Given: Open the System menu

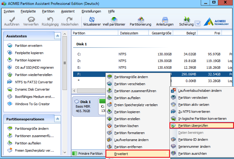Looking at the screenshot, I should [x=9, y=11].
